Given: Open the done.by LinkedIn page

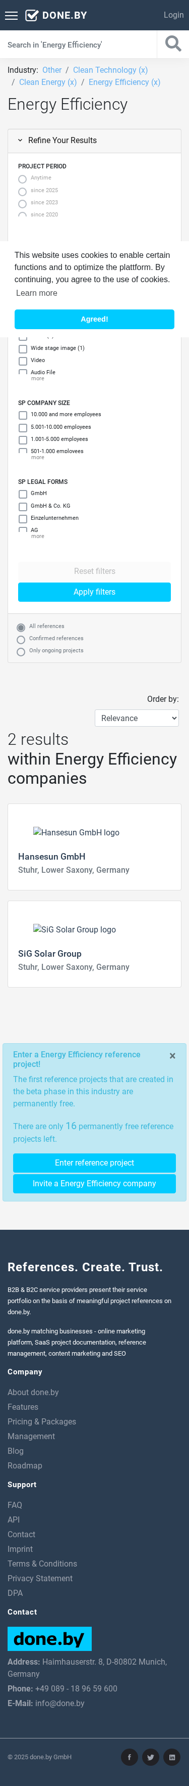Looking at the screenshot, I should 172,1756.
